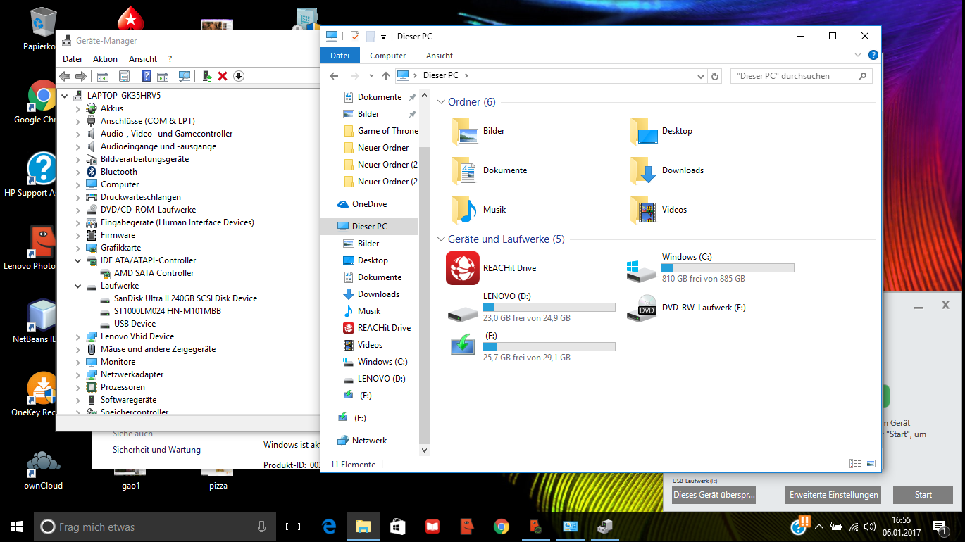Select USB Device under Laufwerke
This screenshot has height=542, width=965.
tap(135, 324)
